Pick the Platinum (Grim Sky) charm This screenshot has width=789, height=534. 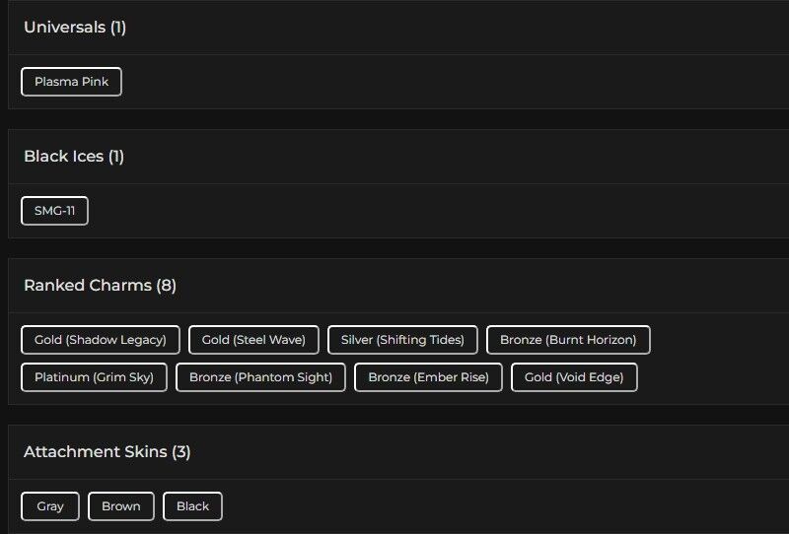point(94,377)
